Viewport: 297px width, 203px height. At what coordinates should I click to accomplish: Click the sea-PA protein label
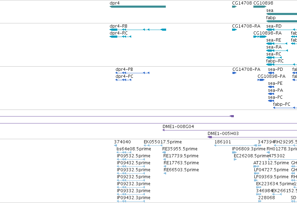[x=275, y=90]
